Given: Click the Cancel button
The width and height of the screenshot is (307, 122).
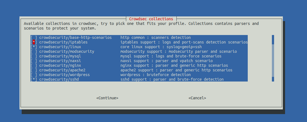Looking at the screenshot, I should coord(197,98).
